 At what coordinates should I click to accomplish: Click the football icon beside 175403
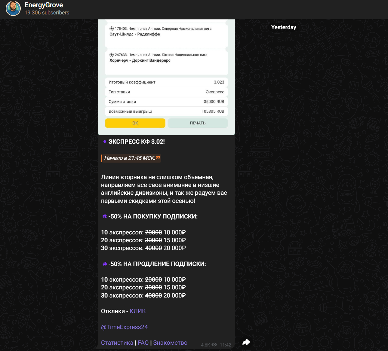tap(112, 29)
